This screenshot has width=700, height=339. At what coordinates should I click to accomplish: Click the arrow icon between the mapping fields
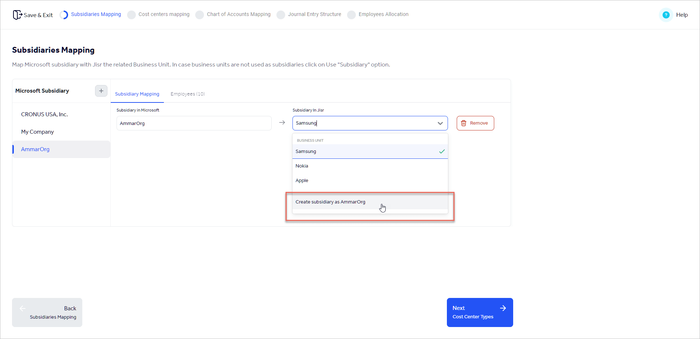pos(282,123)
